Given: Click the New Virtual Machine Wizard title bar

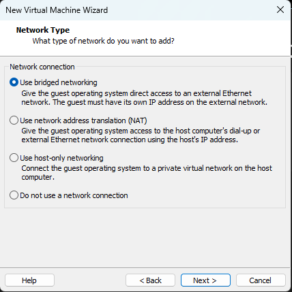Looking at the screenshot, I should 136,10.
